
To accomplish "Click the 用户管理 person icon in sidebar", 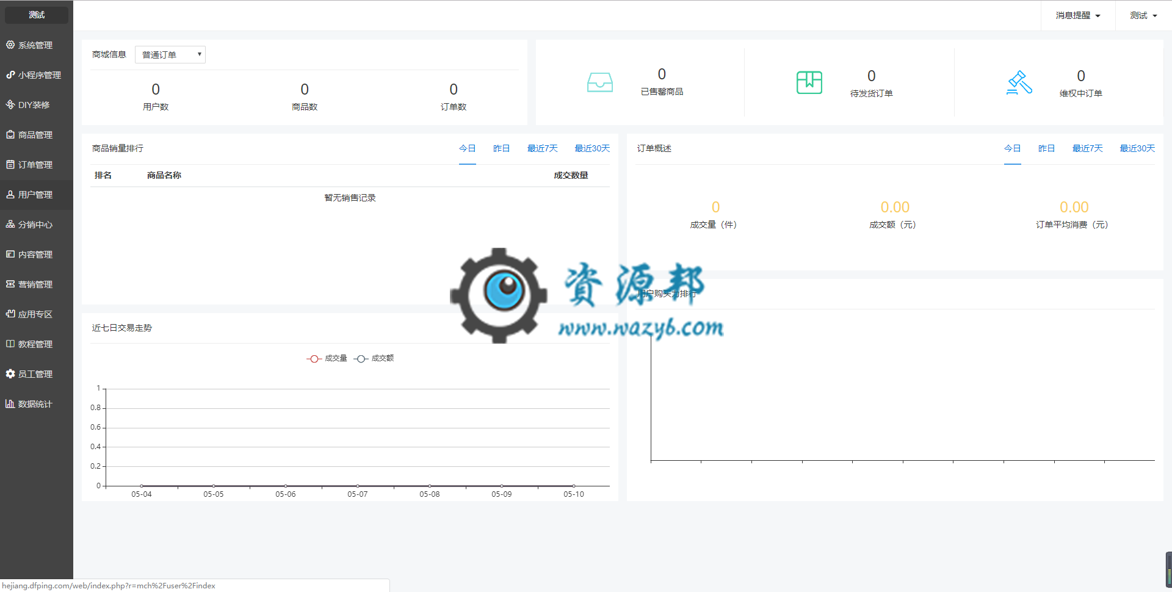I will [10, 194].
